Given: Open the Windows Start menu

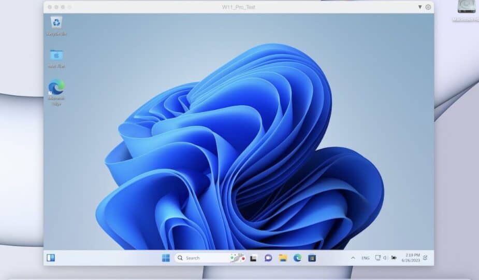Looking at the screenshot, I should (x=166, y=258).
